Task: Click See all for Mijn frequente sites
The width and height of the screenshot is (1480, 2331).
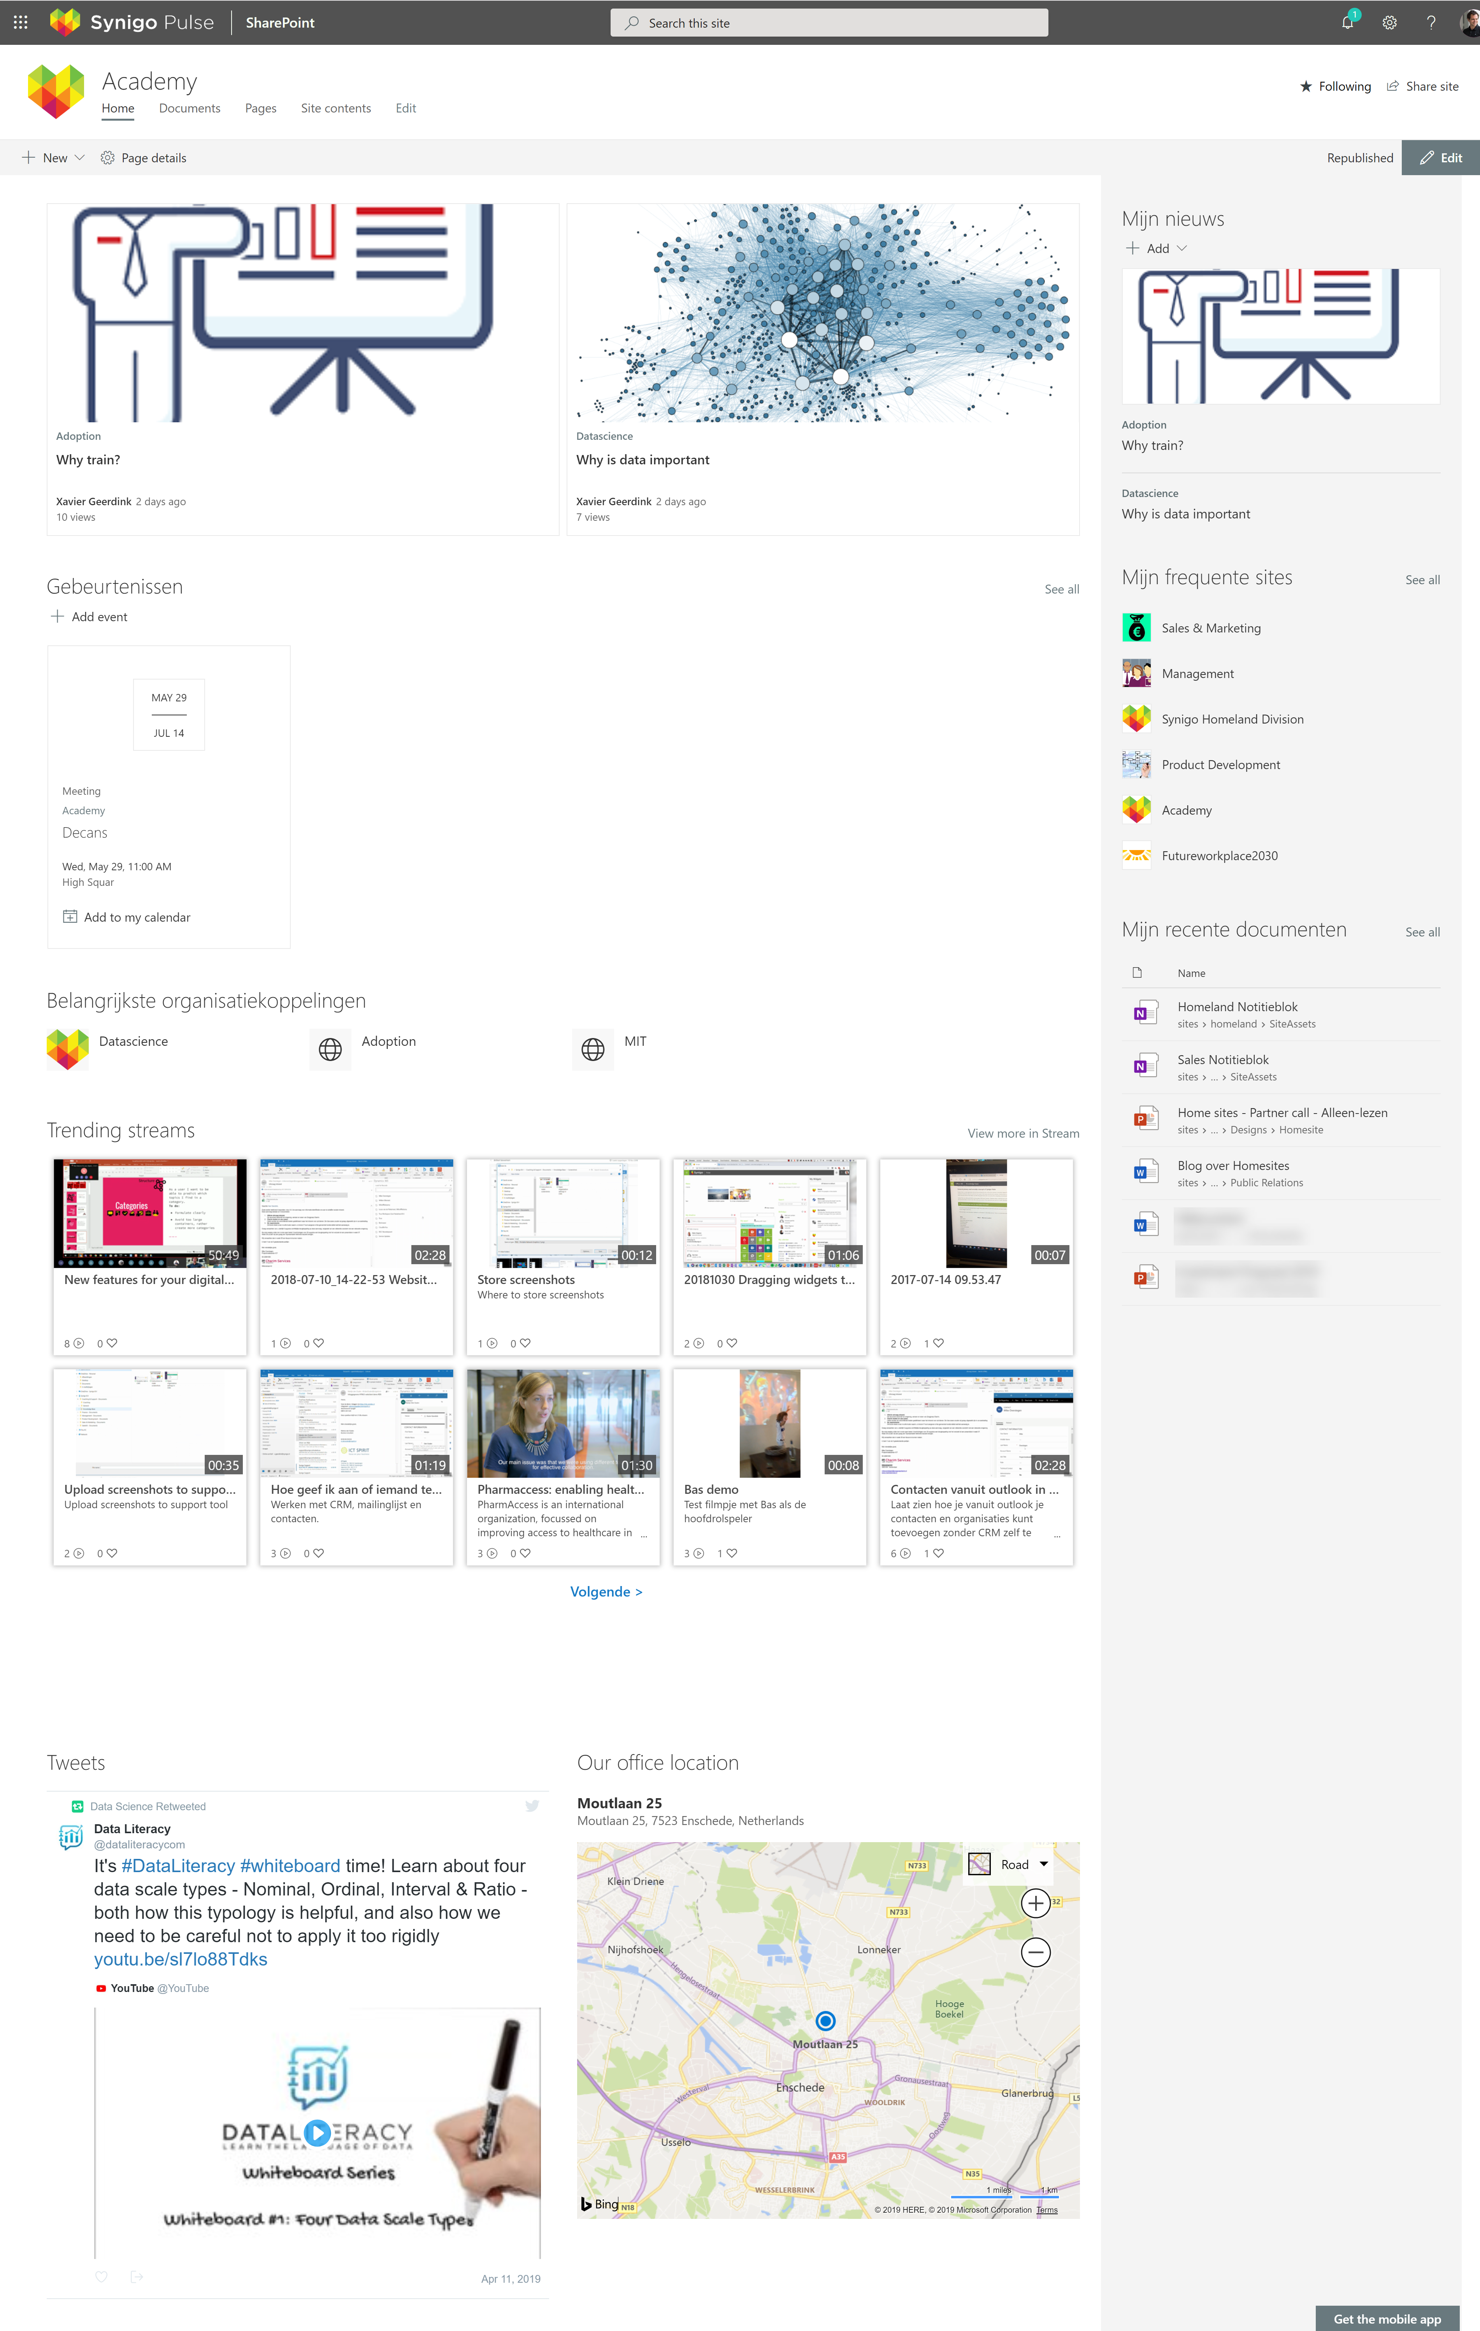Action: tap(1422, 580)
